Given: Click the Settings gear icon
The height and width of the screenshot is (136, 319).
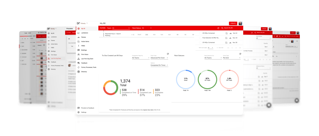Looking at the screenshot, I should click(x=79, y=112).
